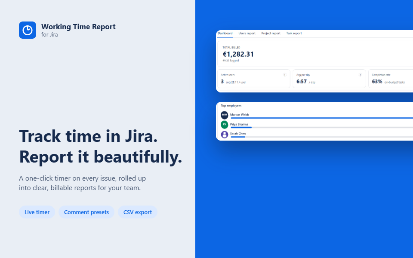Select Priya Sharma's PS avatar
The width and height of the screenshot is (413, 258).
click(225, 125)
